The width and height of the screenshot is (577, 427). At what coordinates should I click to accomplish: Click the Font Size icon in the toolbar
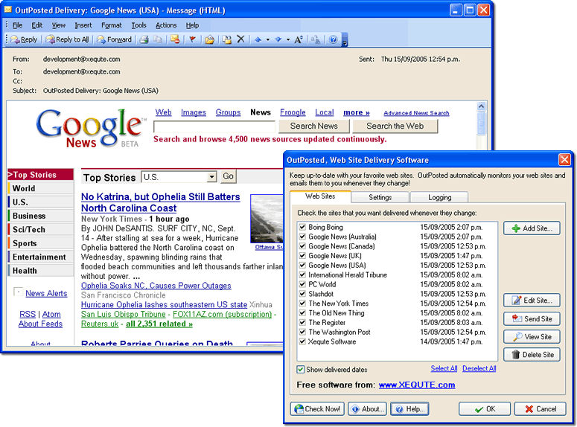[x=299, y=39]
